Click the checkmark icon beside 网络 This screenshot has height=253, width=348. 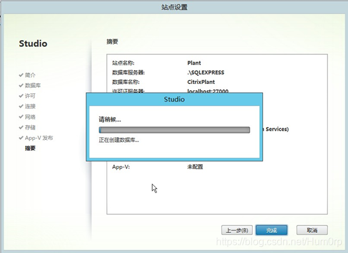pyautogui.click(x=21, y=116)
